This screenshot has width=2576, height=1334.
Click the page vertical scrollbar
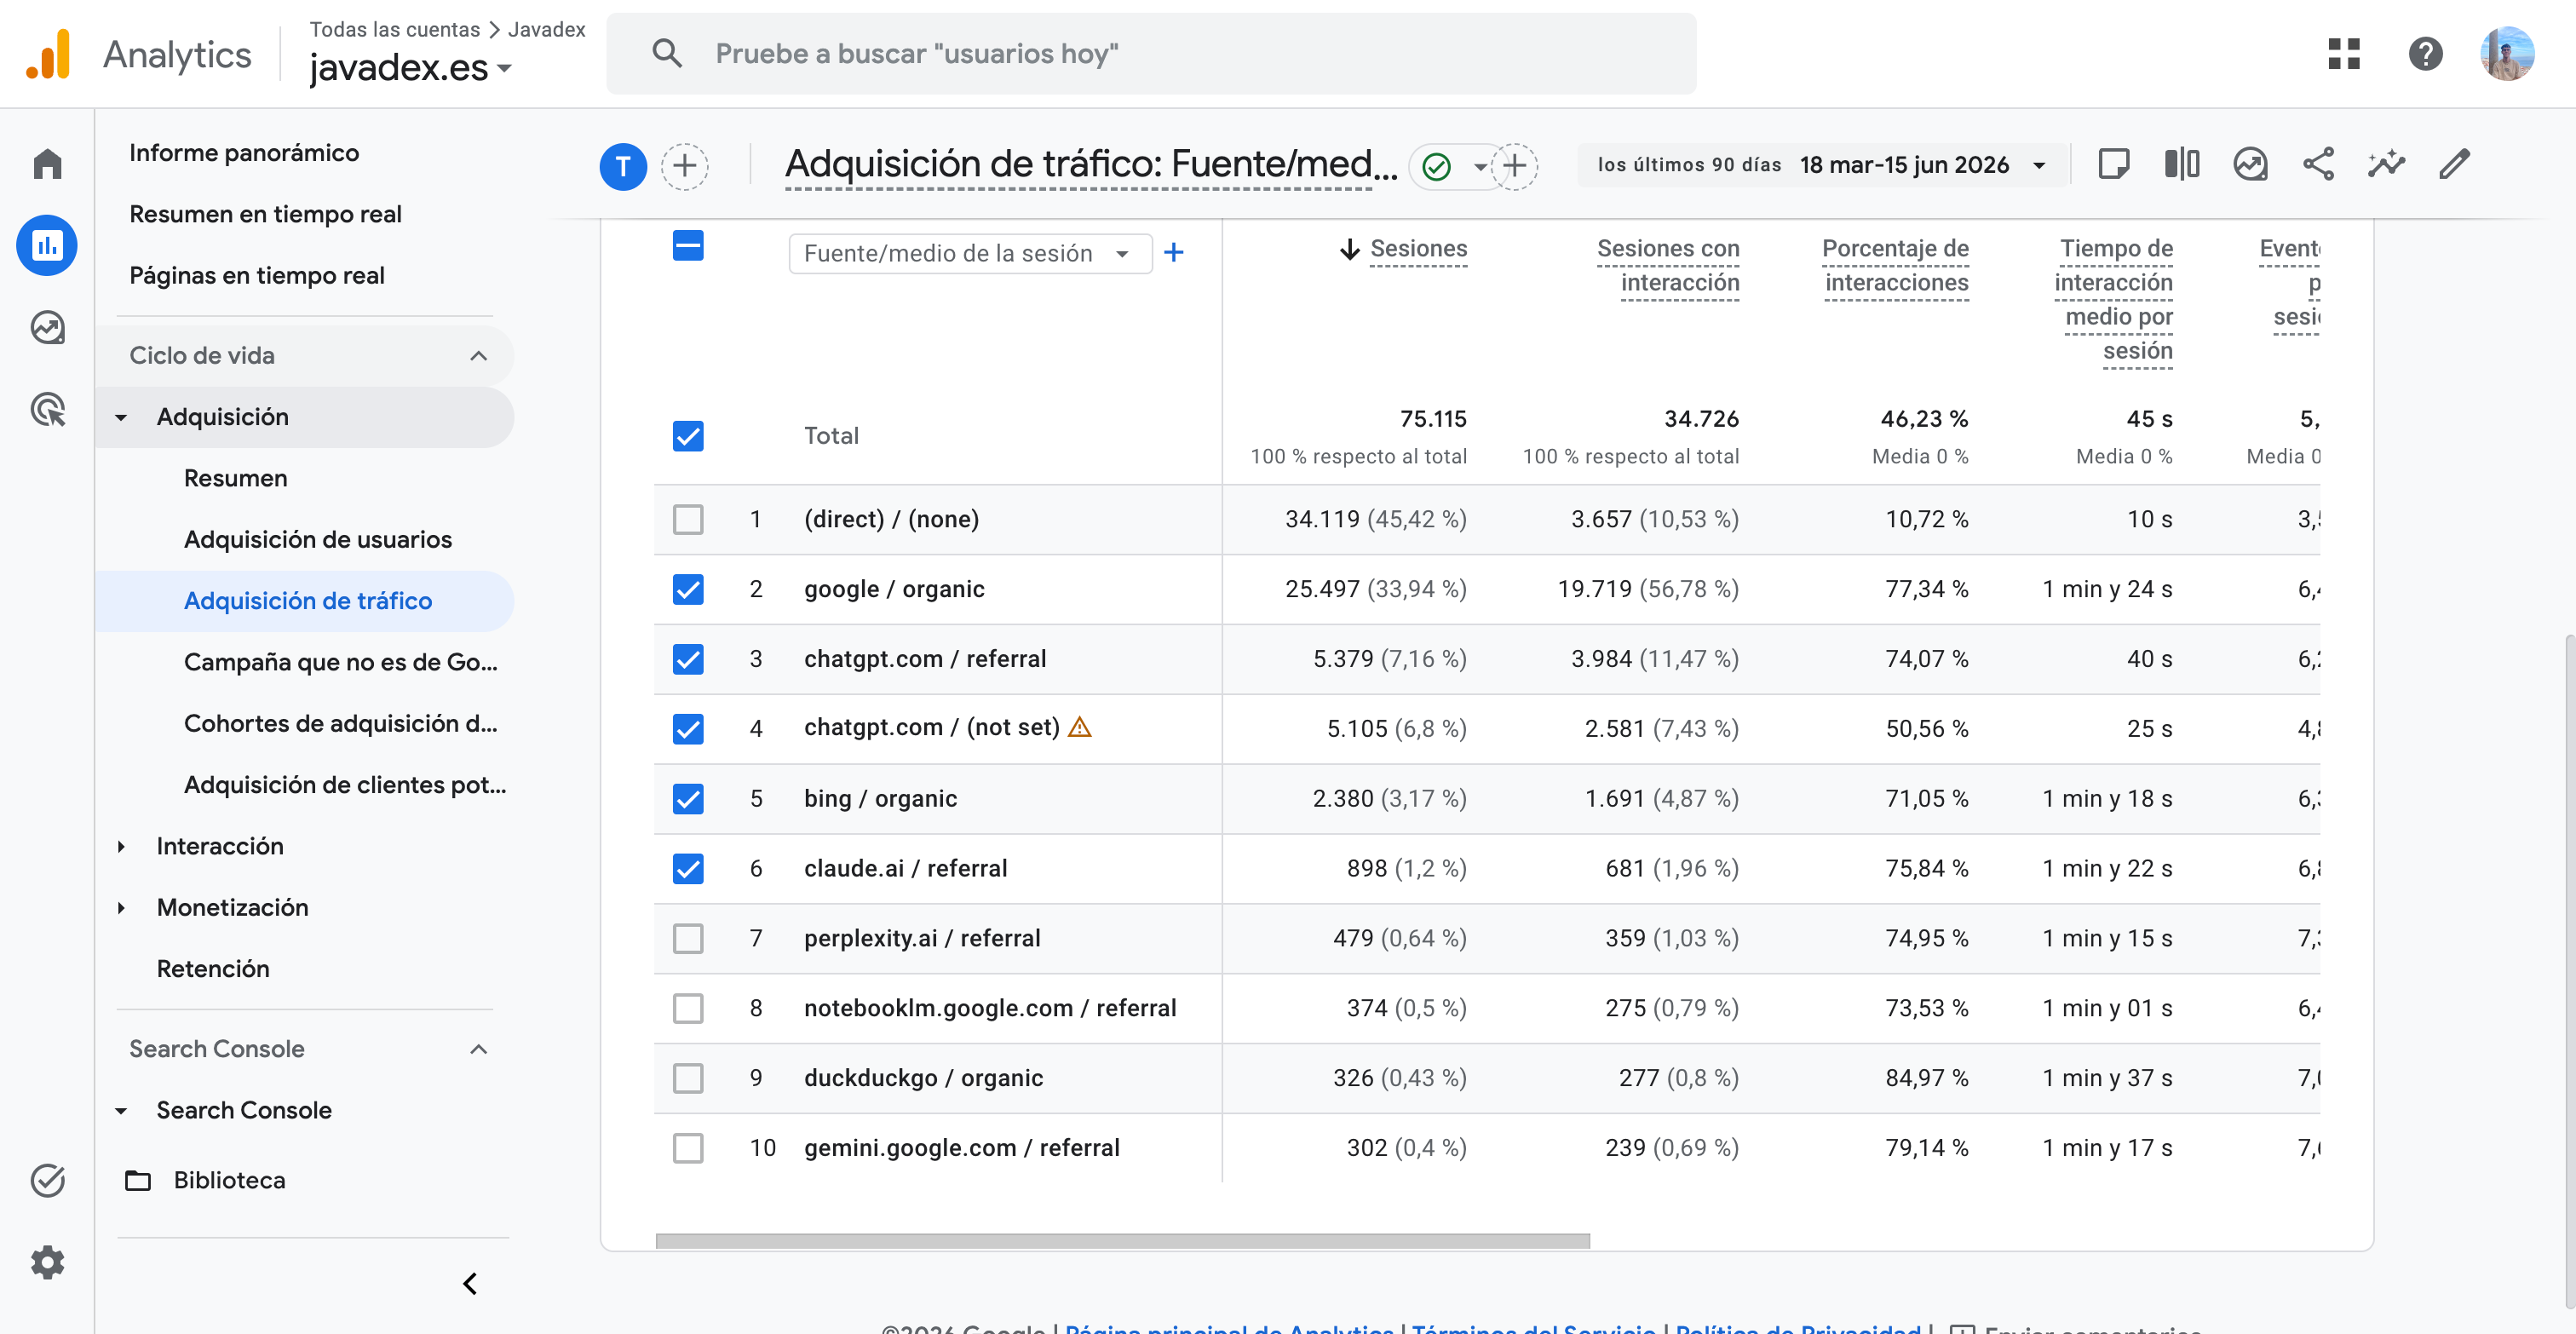coord(2569,970)
